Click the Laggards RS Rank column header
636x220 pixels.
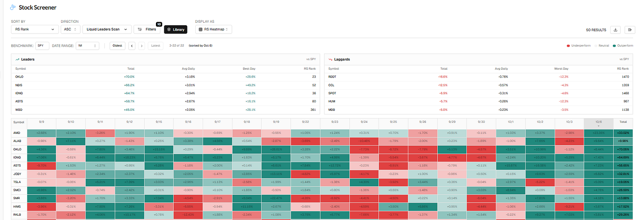pyautogui.click(x=622, y=68)
